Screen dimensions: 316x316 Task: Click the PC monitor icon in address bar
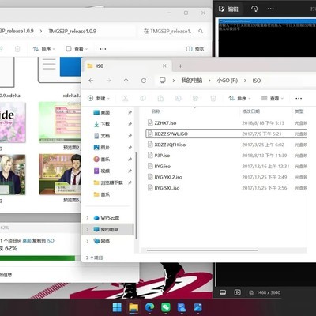click(x=163, y=81)
